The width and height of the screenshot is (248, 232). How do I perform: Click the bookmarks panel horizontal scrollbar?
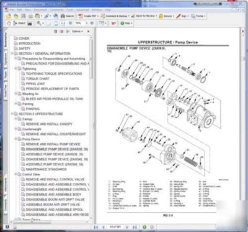click(x=32, y=223)
